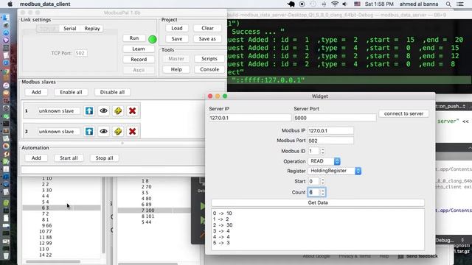This screenshot has height=265, width=472.
Task: Click the blue import arrow icon for slave 2
Action: click(x=89, y=131)
